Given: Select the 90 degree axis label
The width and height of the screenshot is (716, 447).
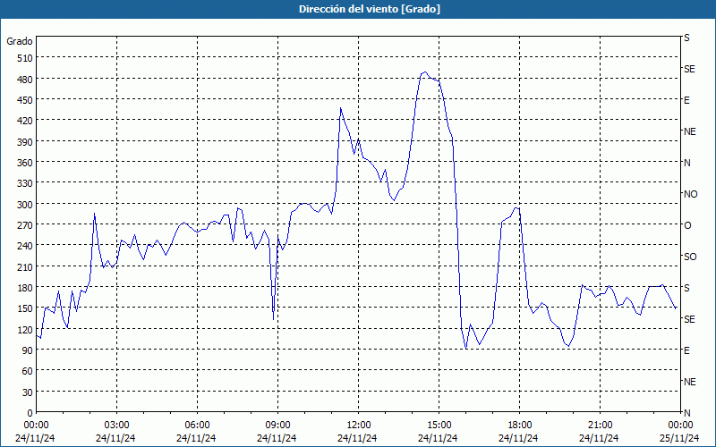Looking at the screenshot, I should [x=28, y=350].
